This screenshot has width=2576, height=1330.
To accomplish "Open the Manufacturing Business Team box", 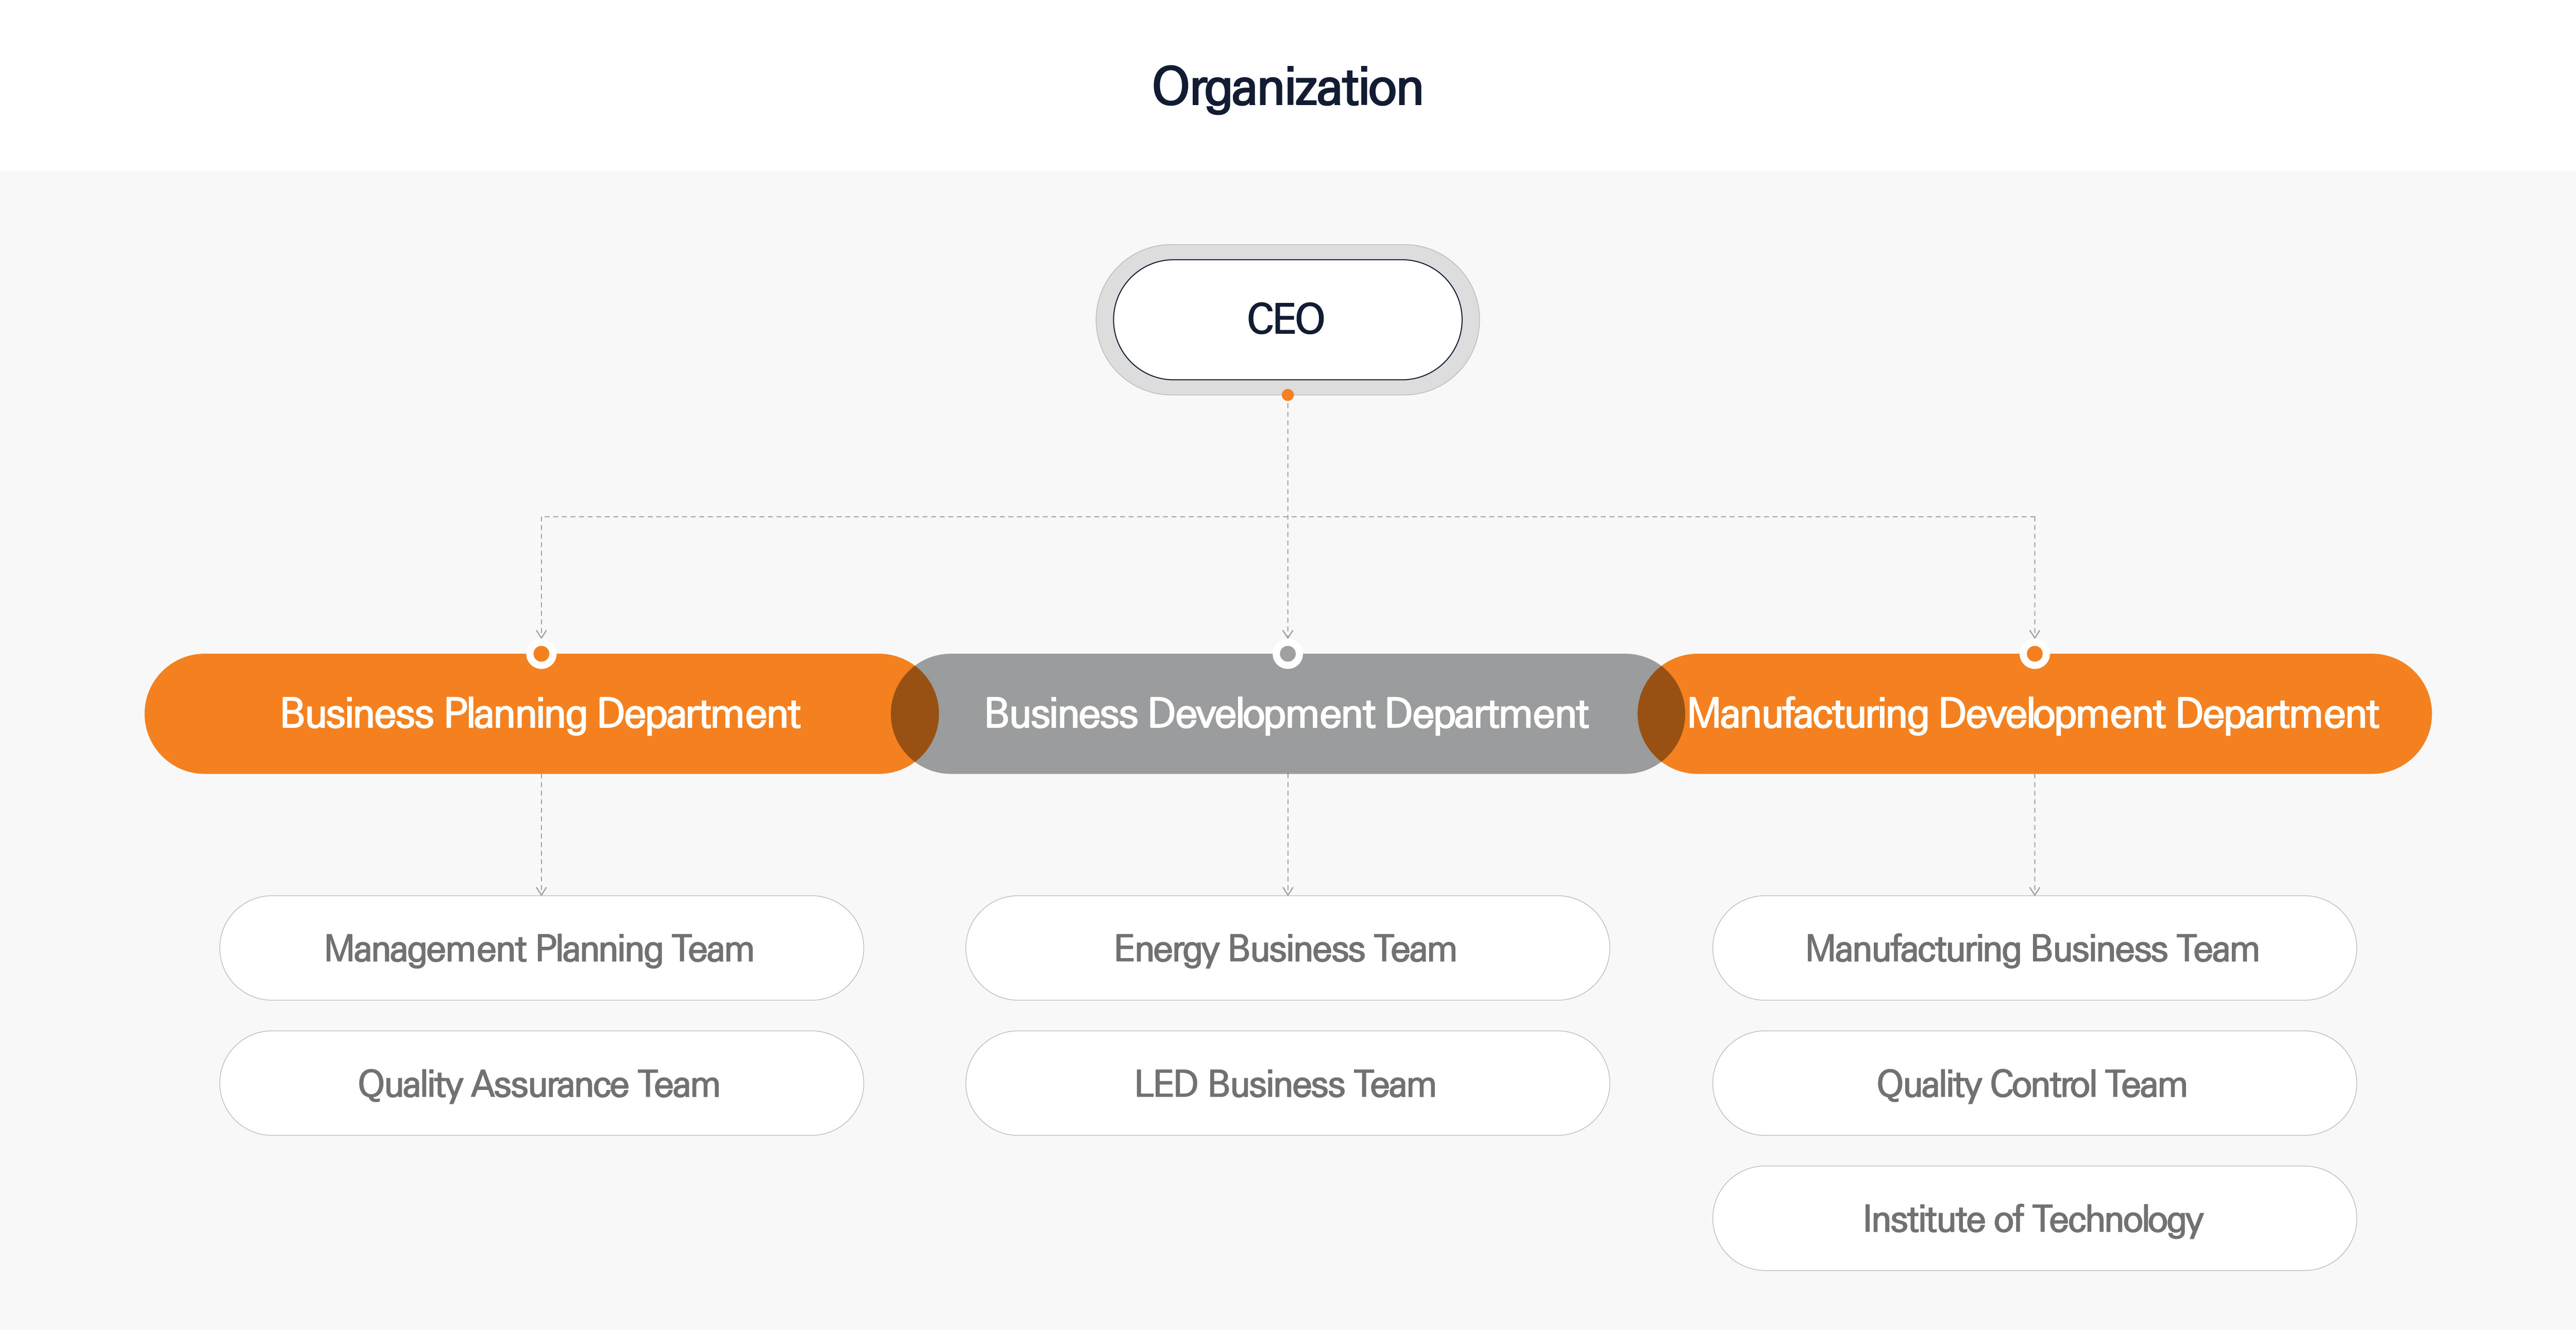I will click(x=2034, y=948).
